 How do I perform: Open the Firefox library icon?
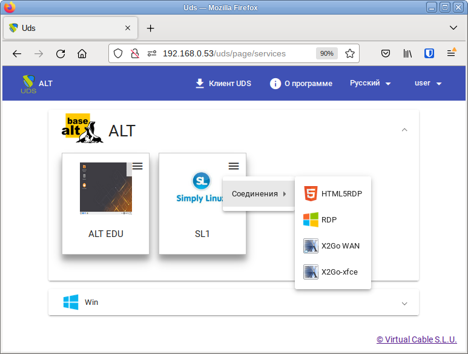point(407,53)
